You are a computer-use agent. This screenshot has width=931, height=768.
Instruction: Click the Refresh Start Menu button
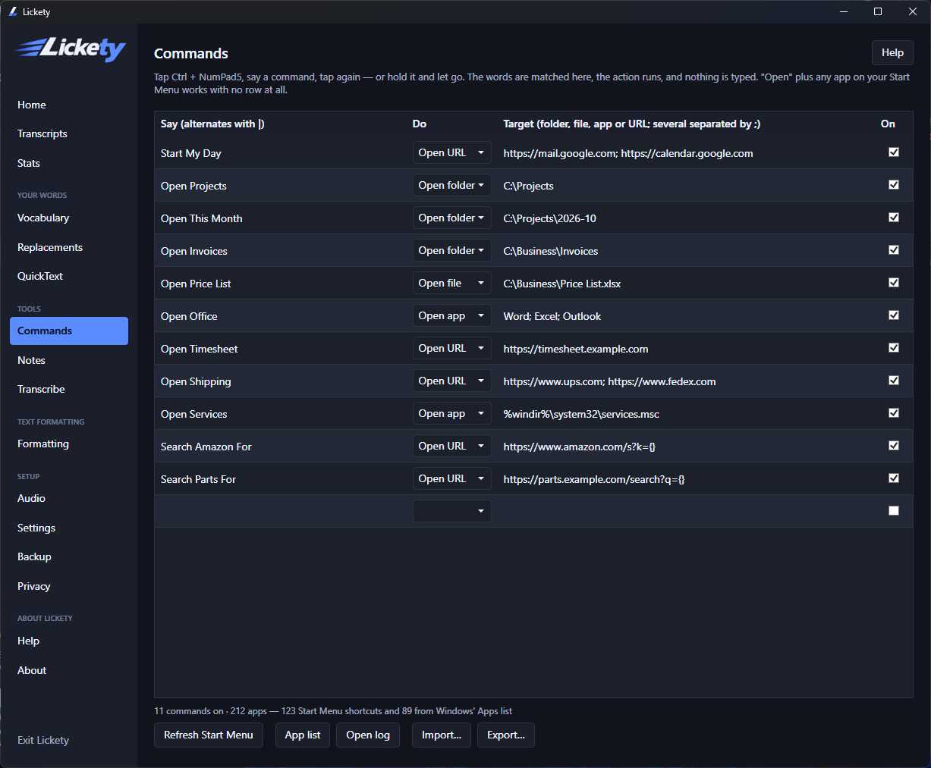coord(209,735)
